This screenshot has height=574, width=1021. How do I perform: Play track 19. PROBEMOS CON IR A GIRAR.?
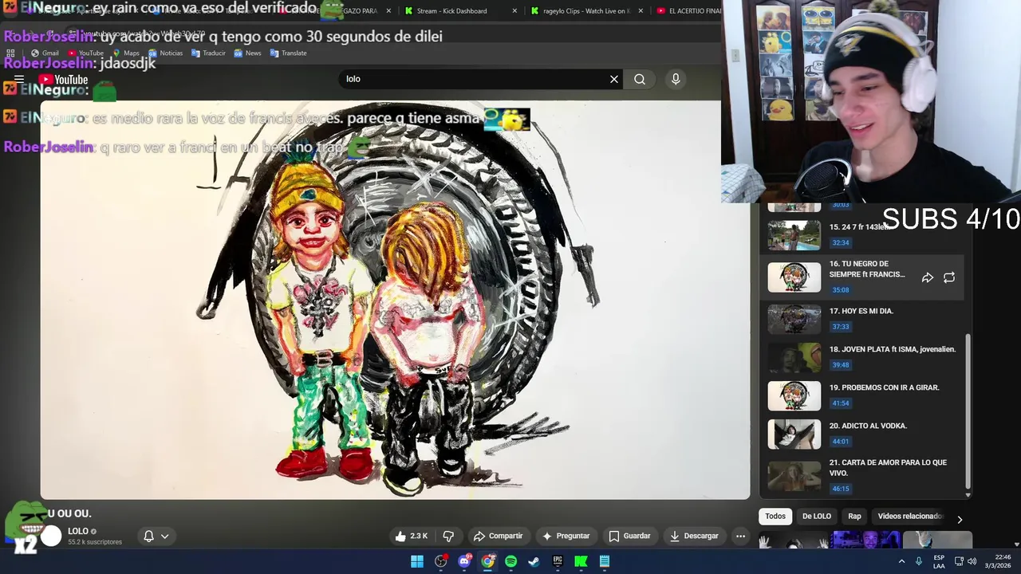point(861,395)
